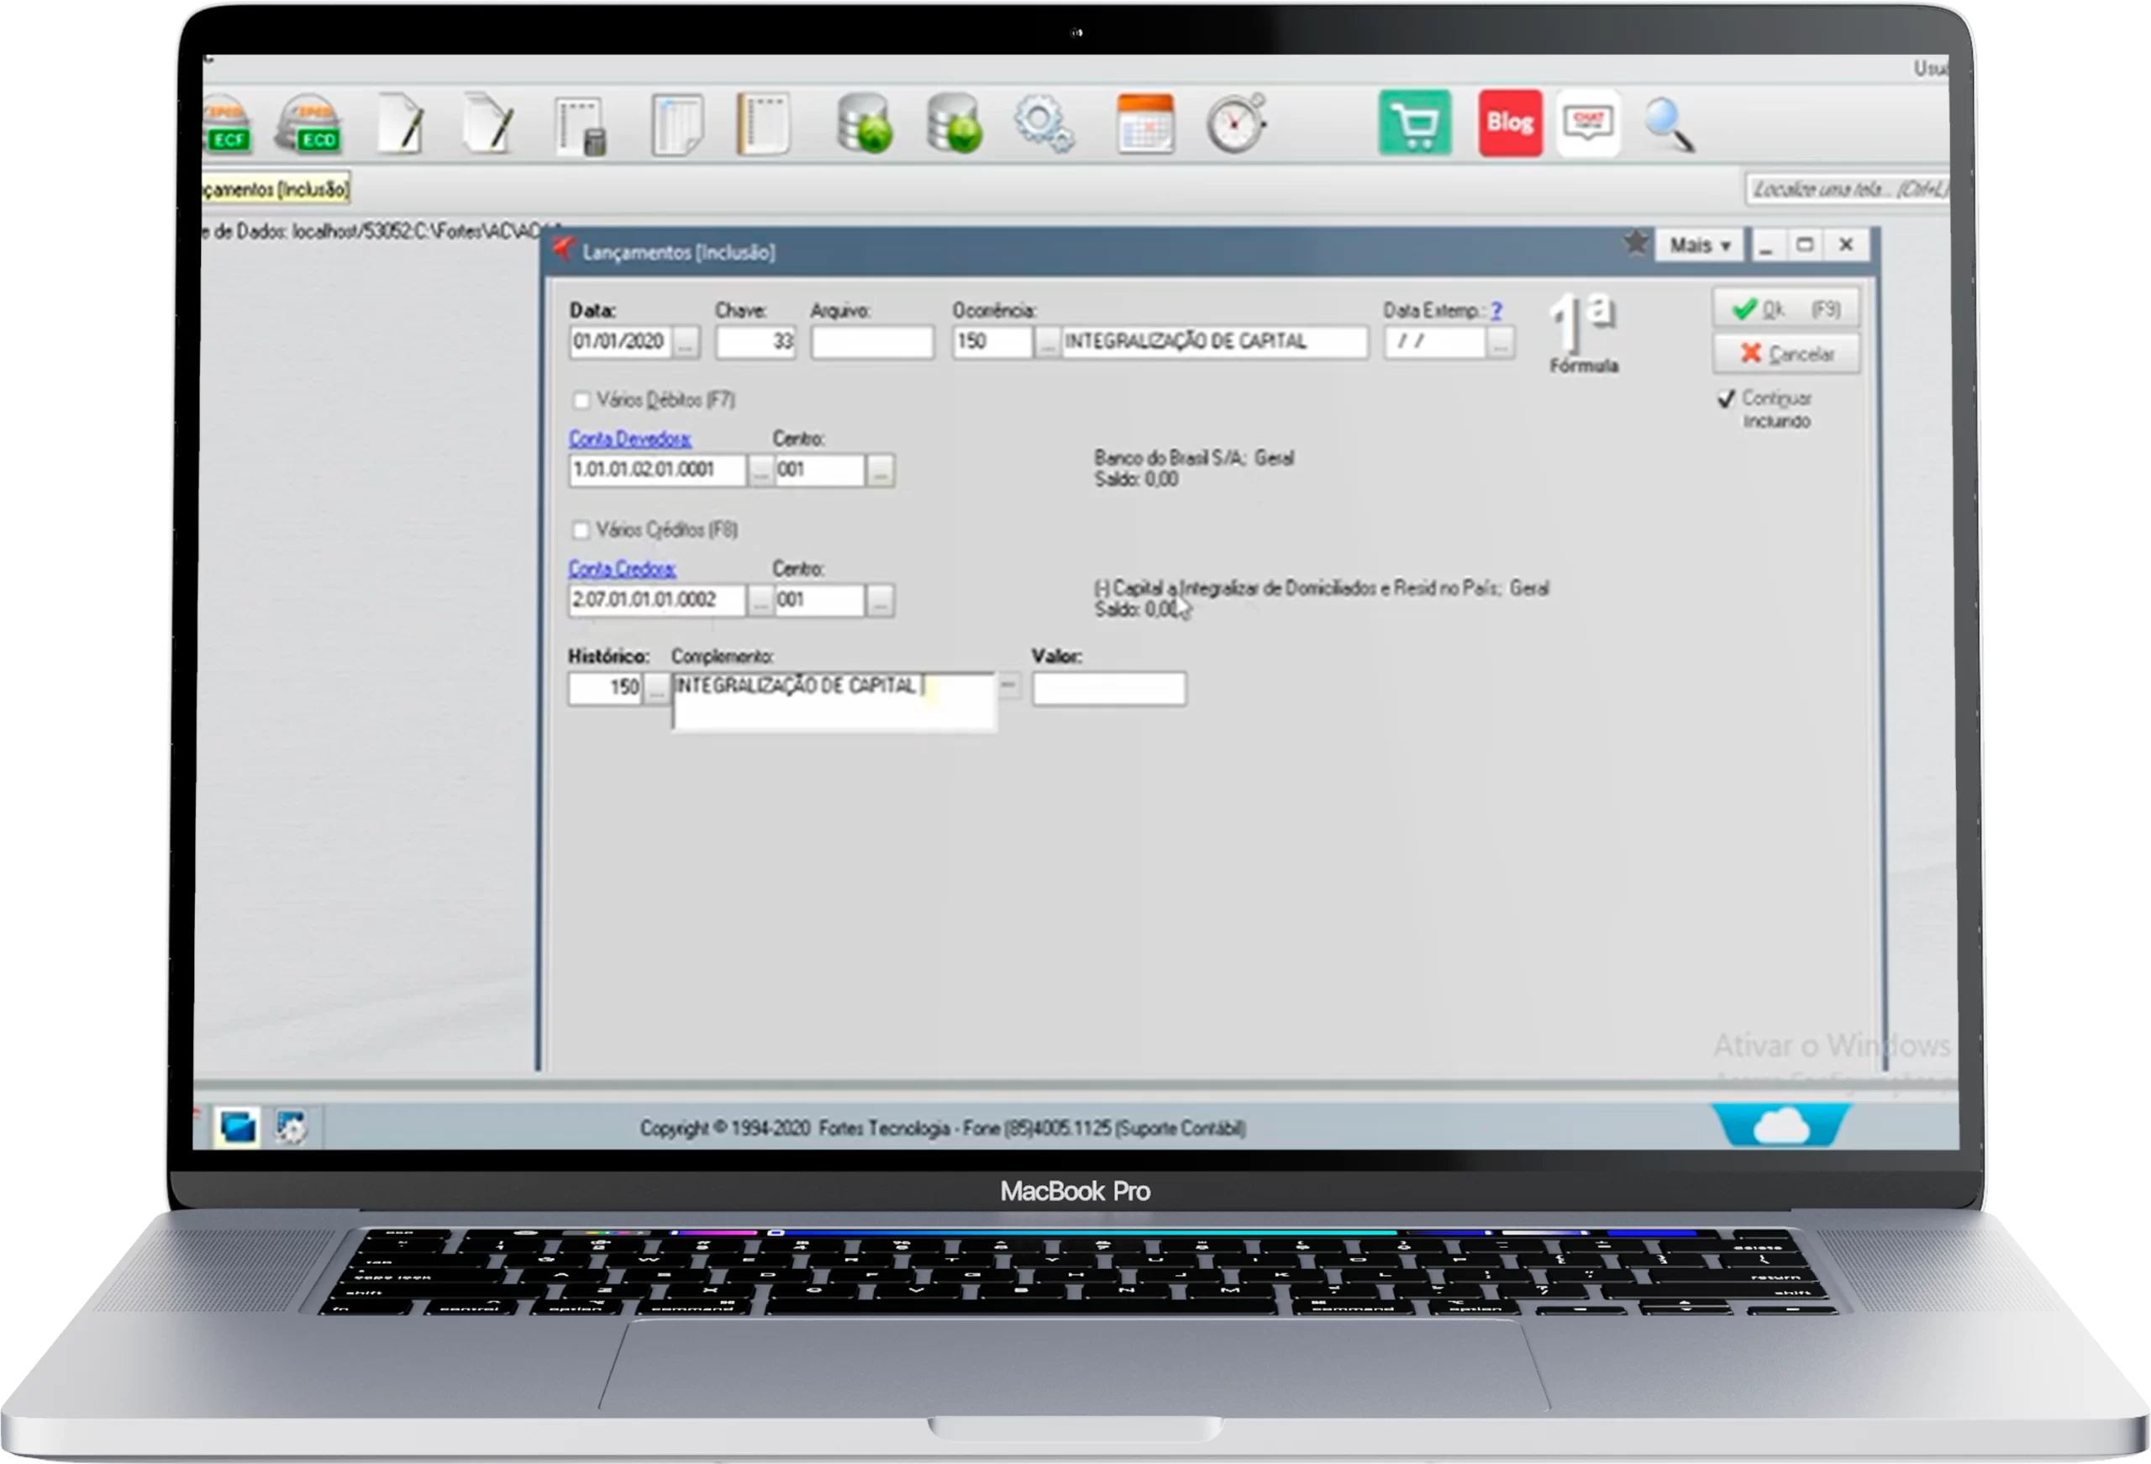Open the chat support icon
2151x1464 pixels.
click(x=1588, y=124)
